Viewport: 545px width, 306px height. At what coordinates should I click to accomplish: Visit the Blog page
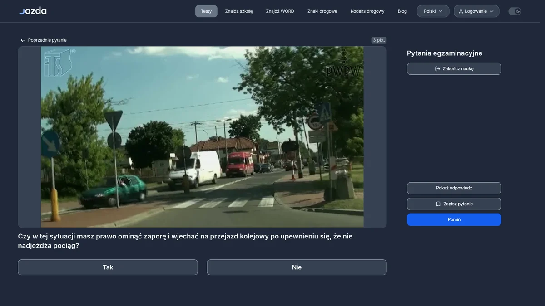402,11
